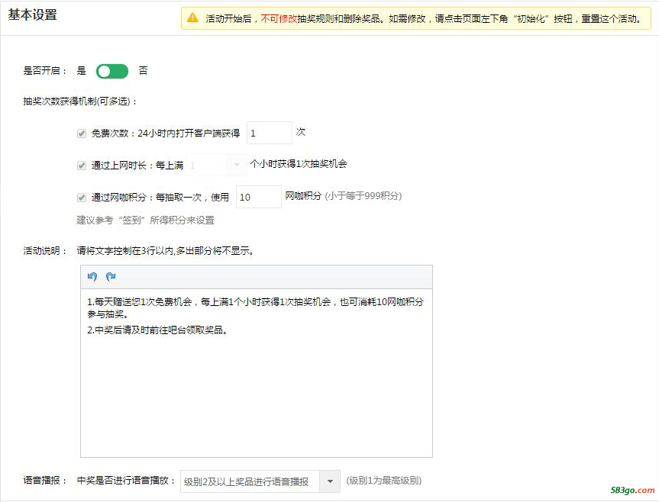Click the line 2.中奖后请及时前往吧台领取奖品
659x502 pixels.
[157, 330]
